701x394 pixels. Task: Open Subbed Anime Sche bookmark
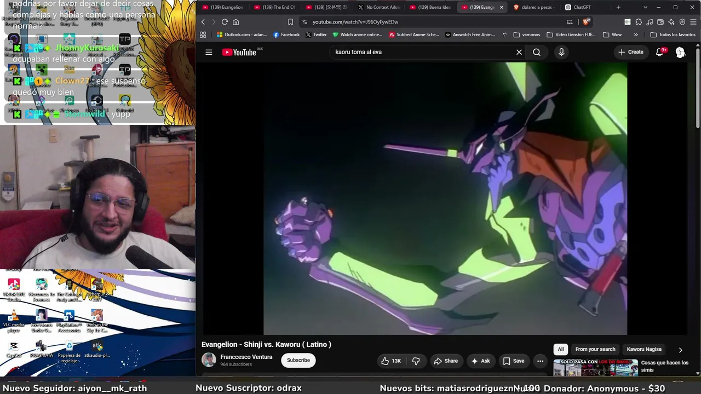[x=414, y=34]
